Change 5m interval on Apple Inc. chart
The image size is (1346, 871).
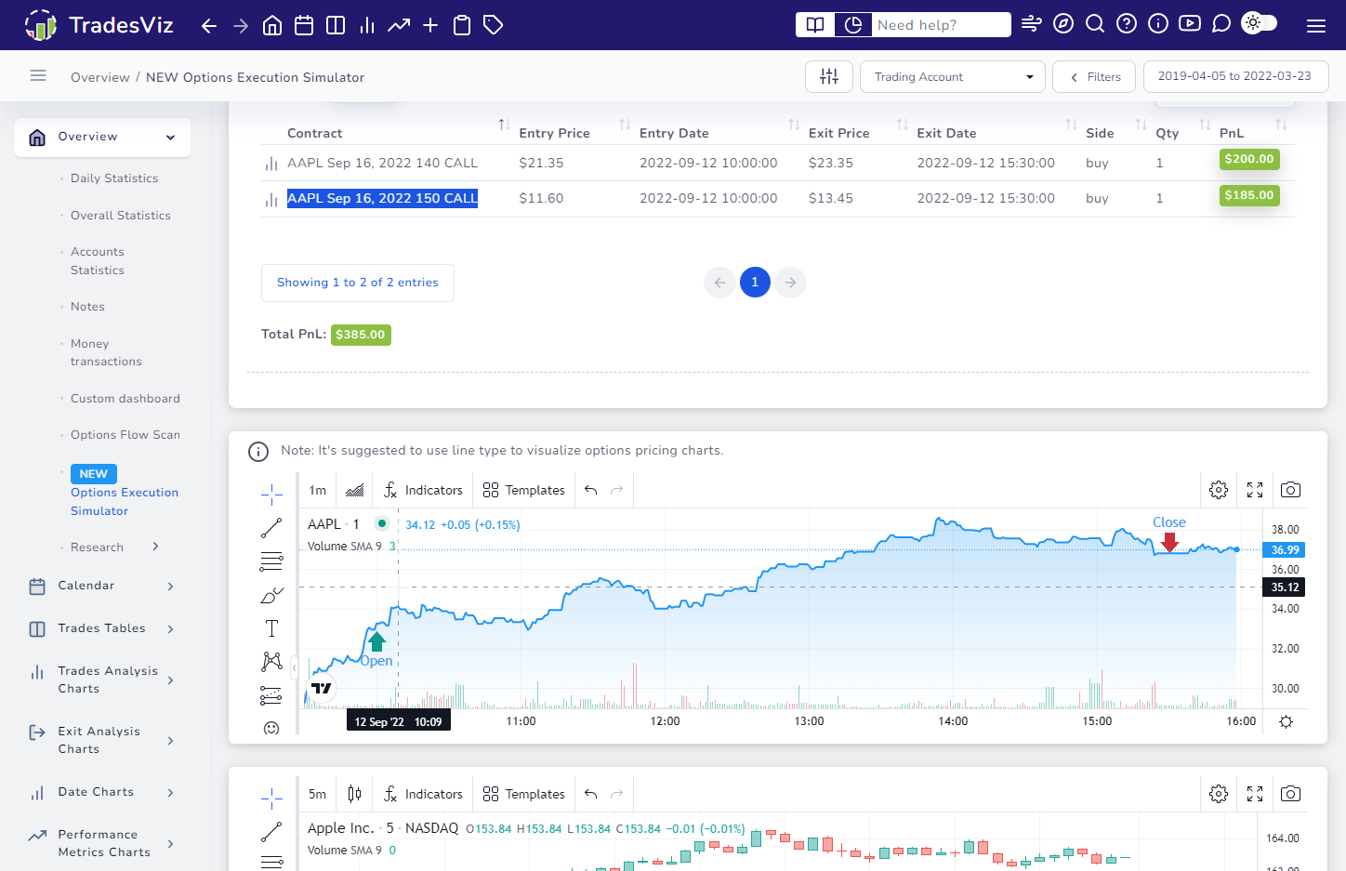pyautogui.click(x=318, y=794)
